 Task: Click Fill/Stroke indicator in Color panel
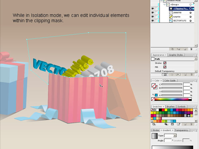click(155, 86)
